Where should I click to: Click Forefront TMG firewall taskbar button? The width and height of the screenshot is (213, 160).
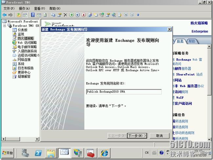64,153
